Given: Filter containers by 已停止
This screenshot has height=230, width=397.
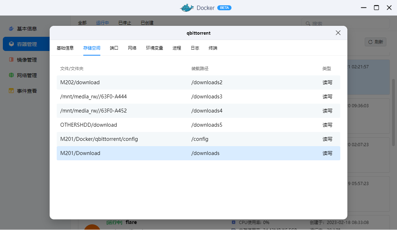Looking at the screenshot, I should (x=124, y=23).
